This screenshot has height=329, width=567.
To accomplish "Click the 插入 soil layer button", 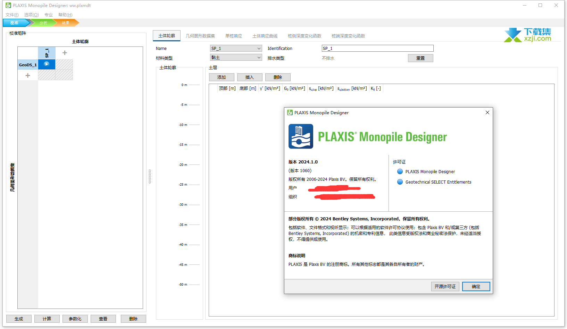I will click(x=250, y=77).
